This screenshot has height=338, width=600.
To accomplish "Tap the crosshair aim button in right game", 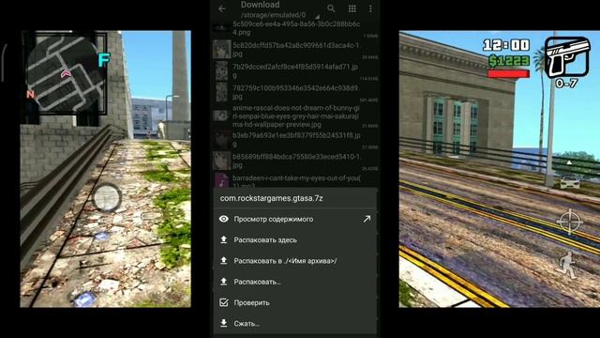I will [570, 222].
